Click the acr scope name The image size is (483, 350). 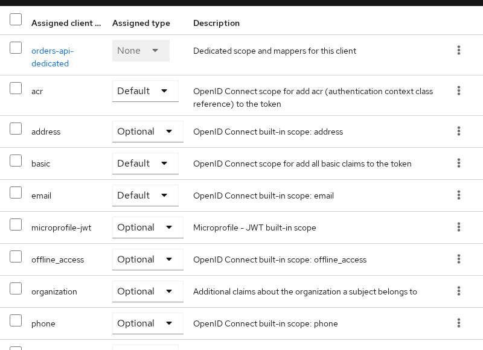(37, 92)
